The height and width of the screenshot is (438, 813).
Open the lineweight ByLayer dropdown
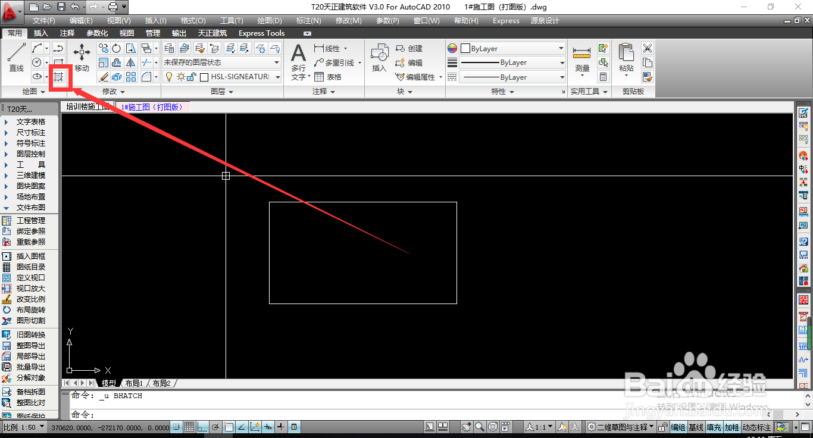pyautogui.click(x=512, y=62)
